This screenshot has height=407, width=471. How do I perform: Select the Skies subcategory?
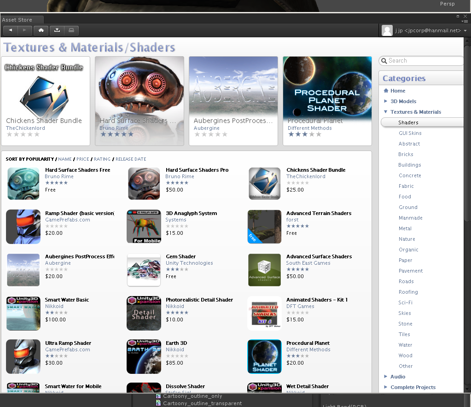point(405,313)
